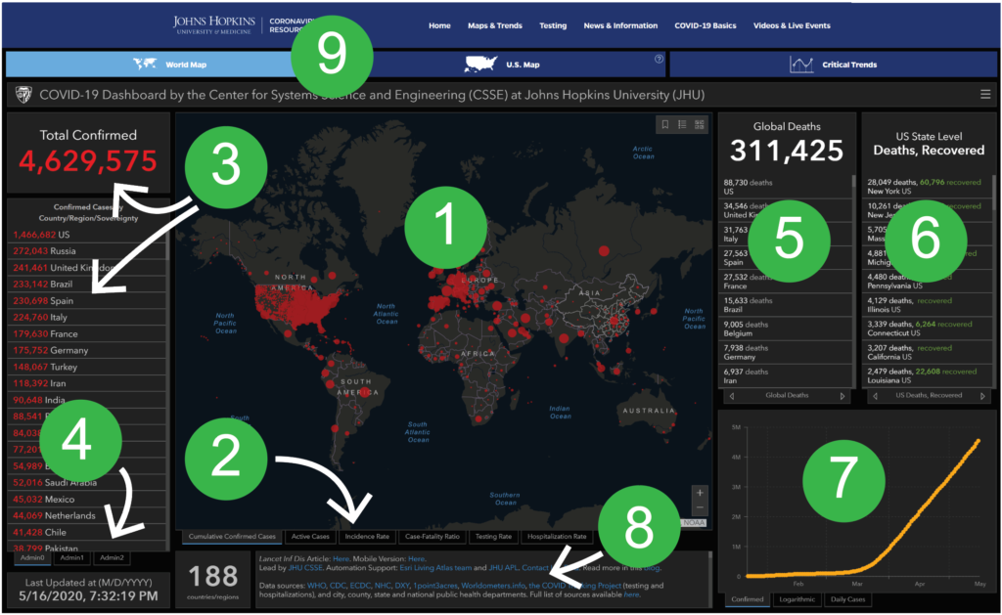Switch to the Critical Trends tab
Image resolution: width=1002 pixels, height=615 pixels.
(x=834, y=64)
